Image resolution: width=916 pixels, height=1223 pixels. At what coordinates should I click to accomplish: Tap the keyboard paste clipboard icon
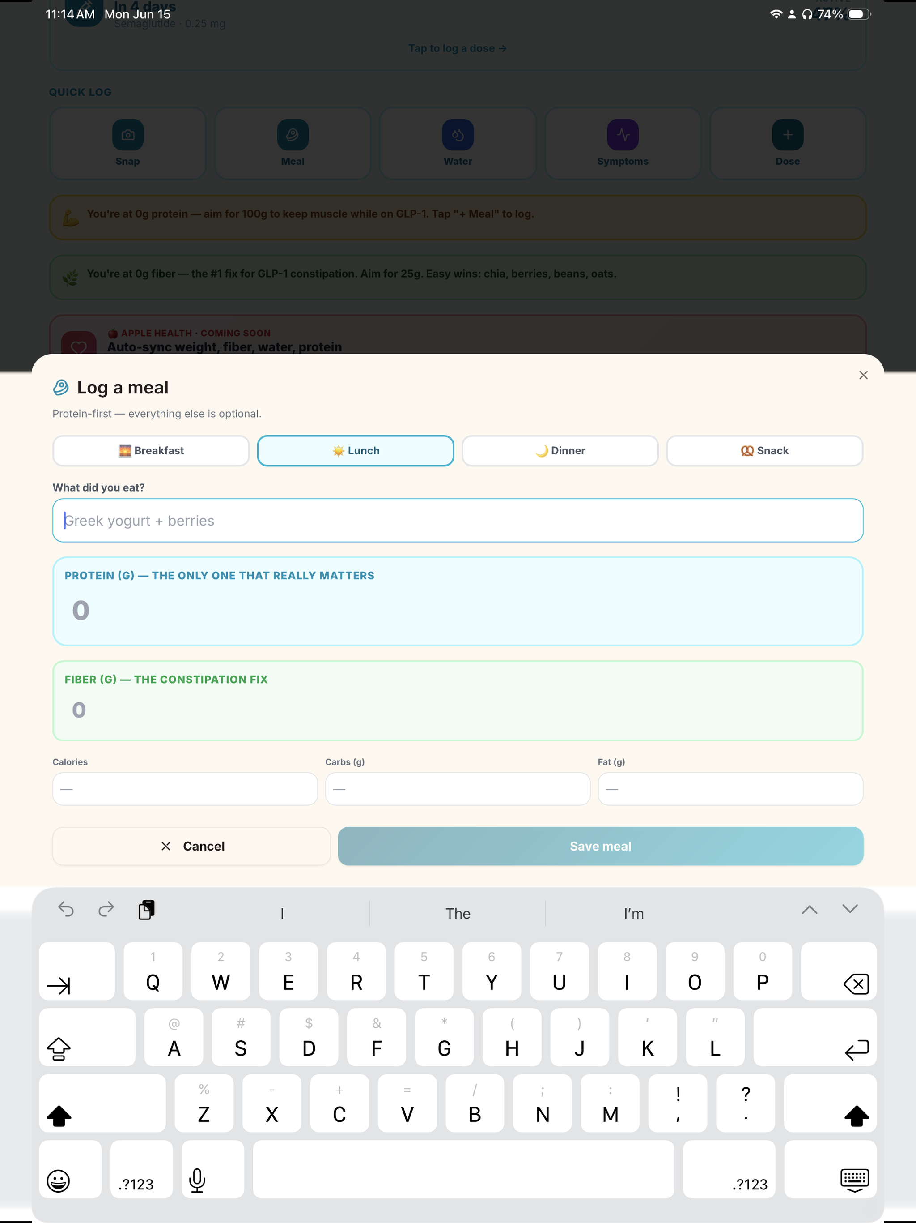click(146, 910)
